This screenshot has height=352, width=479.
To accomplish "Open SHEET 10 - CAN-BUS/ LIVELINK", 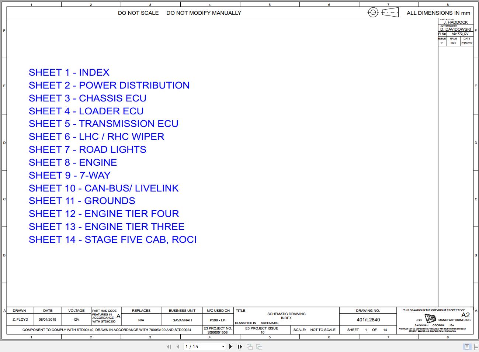I will coord(104,188).
